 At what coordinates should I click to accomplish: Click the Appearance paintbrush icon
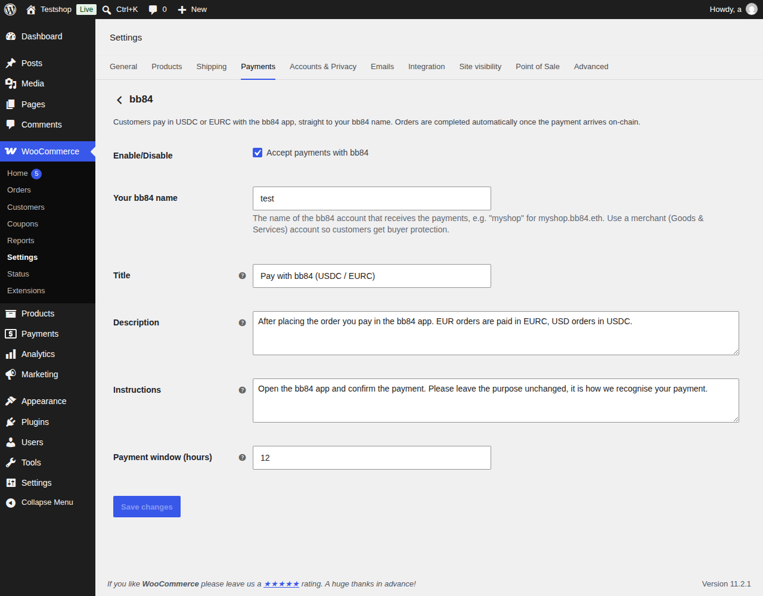[x=11, y=401]
